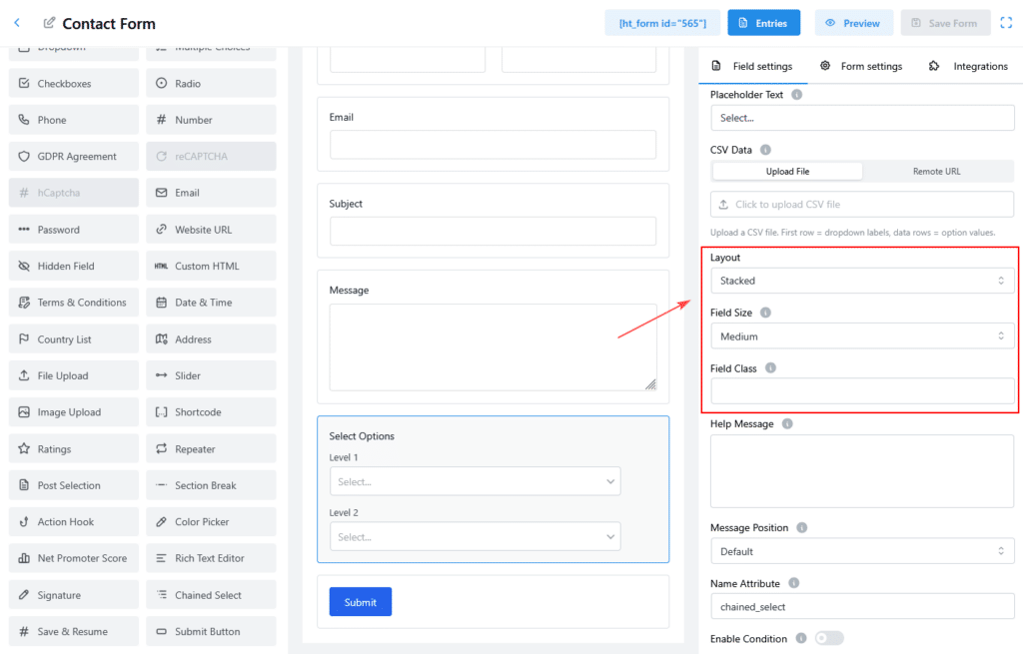Click the fullscreen expand icon

tap(1006, 23)
